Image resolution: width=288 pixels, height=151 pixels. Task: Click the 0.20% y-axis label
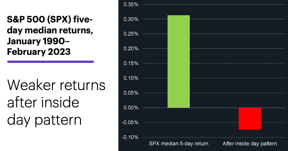(131, 48)
